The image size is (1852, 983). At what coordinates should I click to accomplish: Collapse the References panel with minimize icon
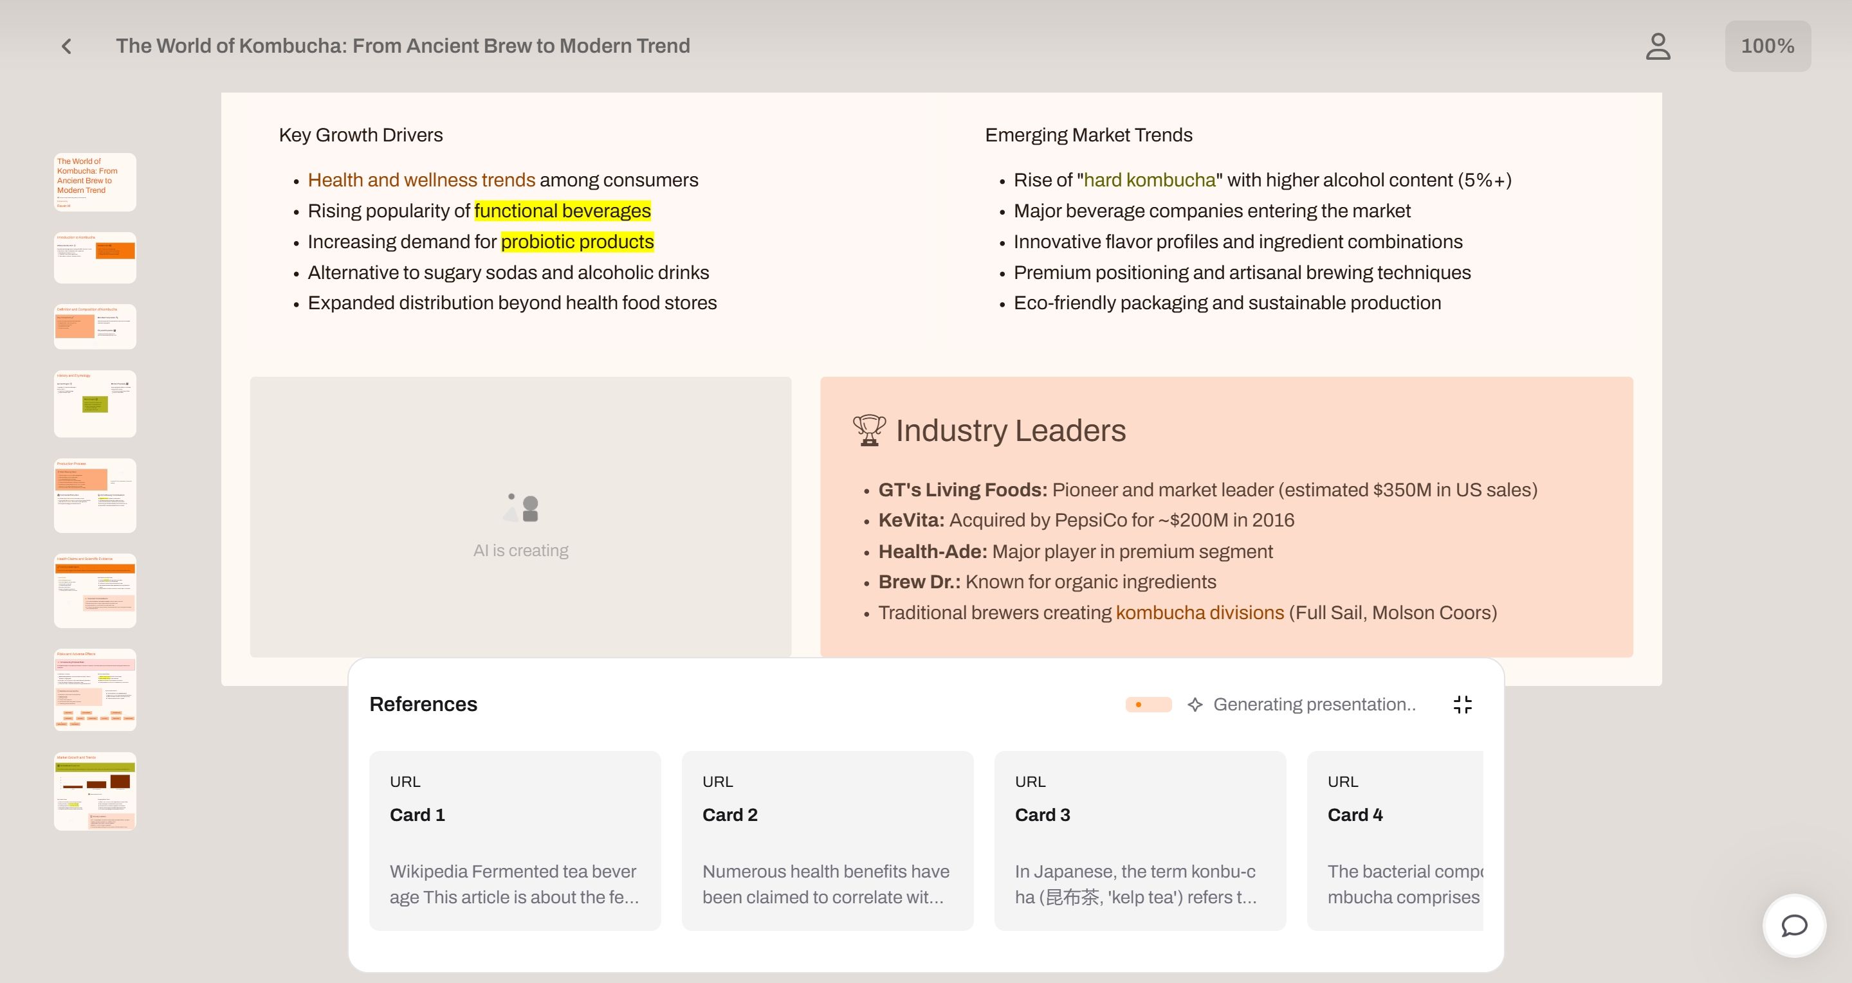point(1462,704)
